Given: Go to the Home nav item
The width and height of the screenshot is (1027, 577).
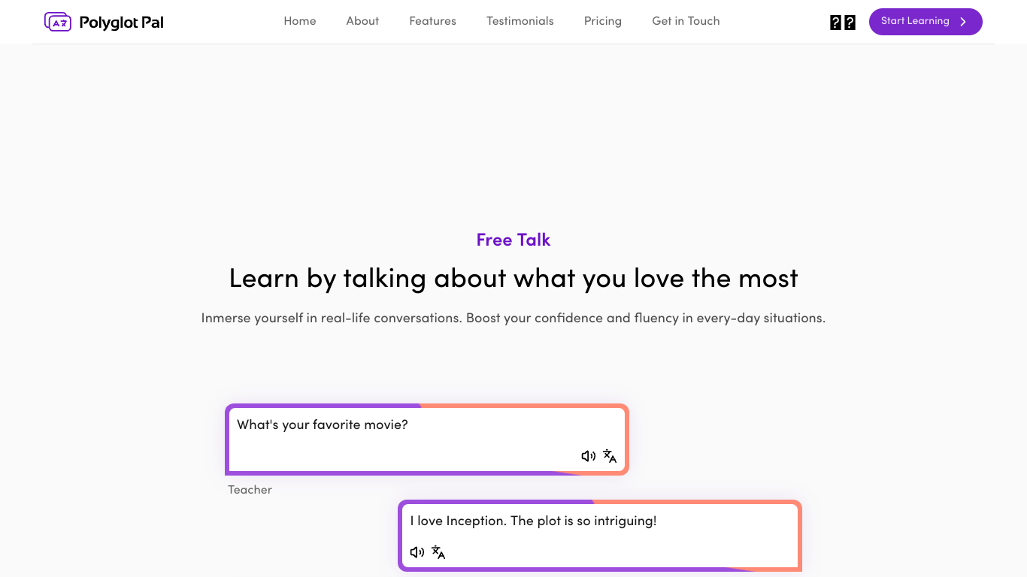Looking at the screenshot, I should point(300,21).
